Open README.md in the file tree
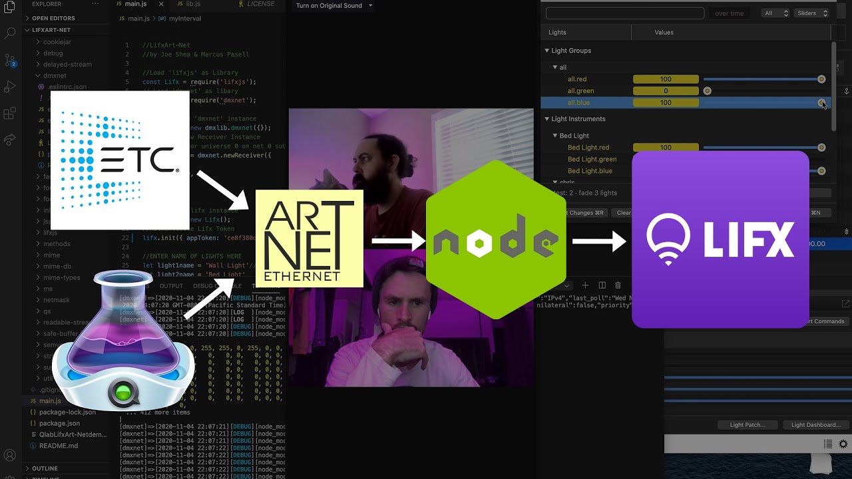The height and width of the screenshot is (479, 852). coord(59,446)
